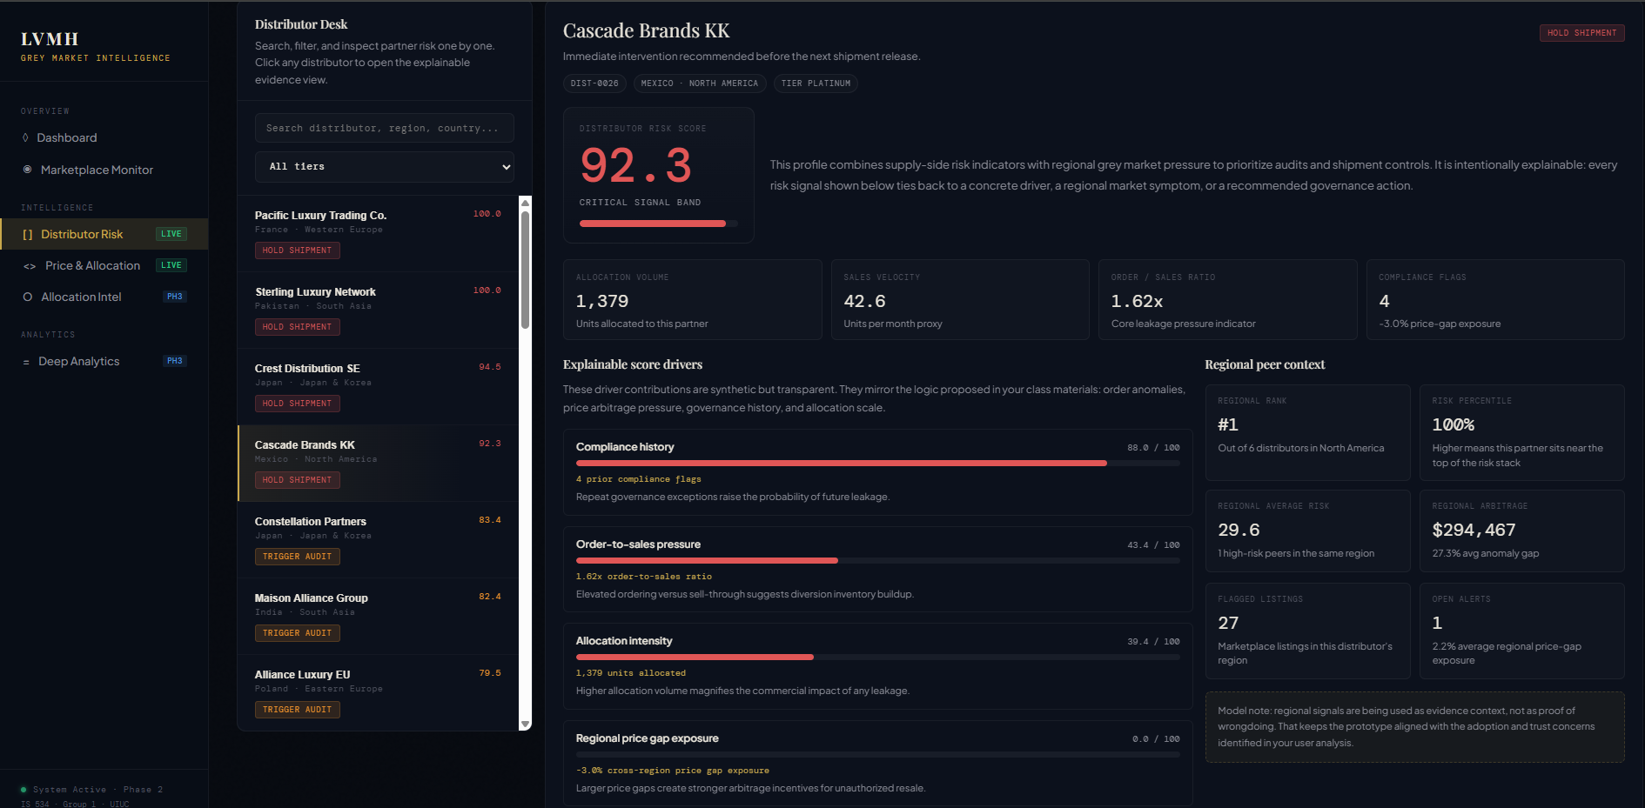Image resolution: width=1645 pixels, height=808 pixels.
Task: Click the "88.0 / 100" compliance score
Action: click(1153, 448)
